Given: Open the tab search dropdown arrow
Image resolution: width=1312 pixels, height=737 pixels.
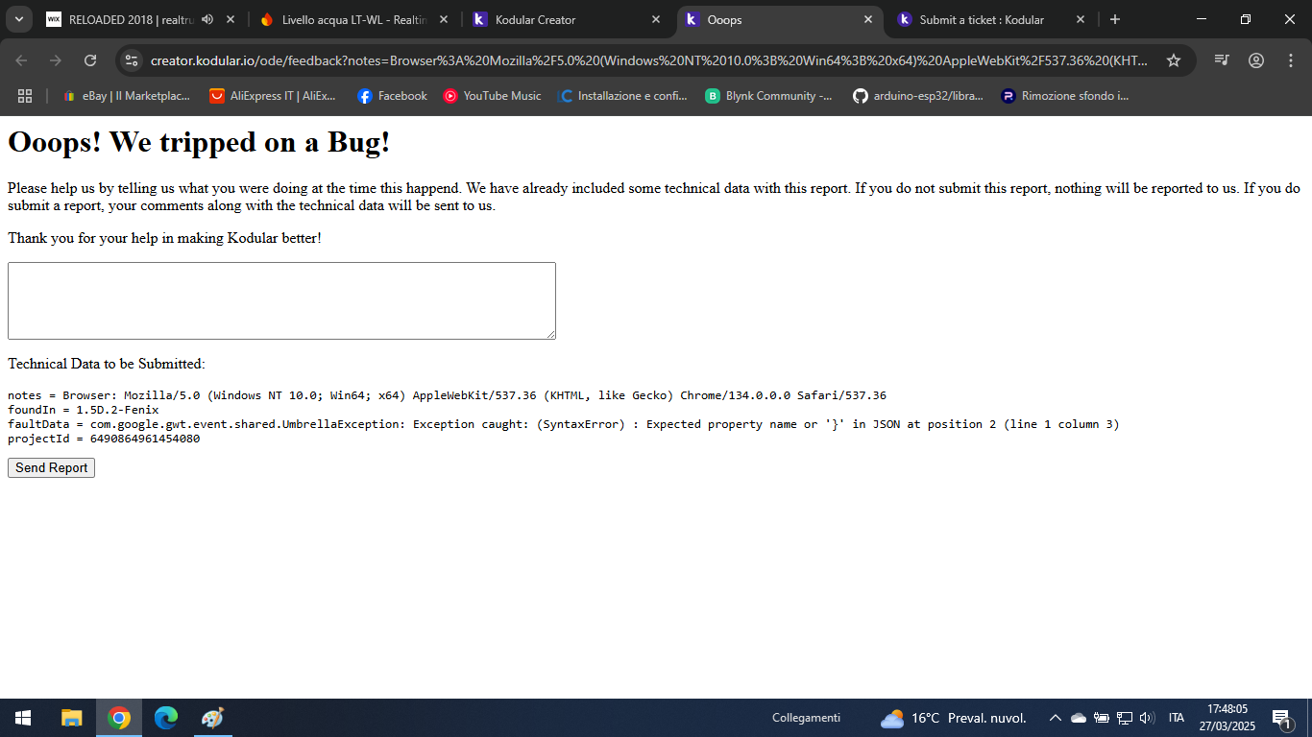Looking at the screenshot, I should coord(18,19).
